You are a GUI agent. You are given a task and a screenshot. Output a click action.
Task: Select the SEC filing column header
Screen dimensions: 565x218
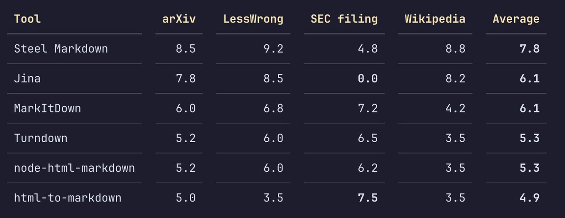[344, 19]
